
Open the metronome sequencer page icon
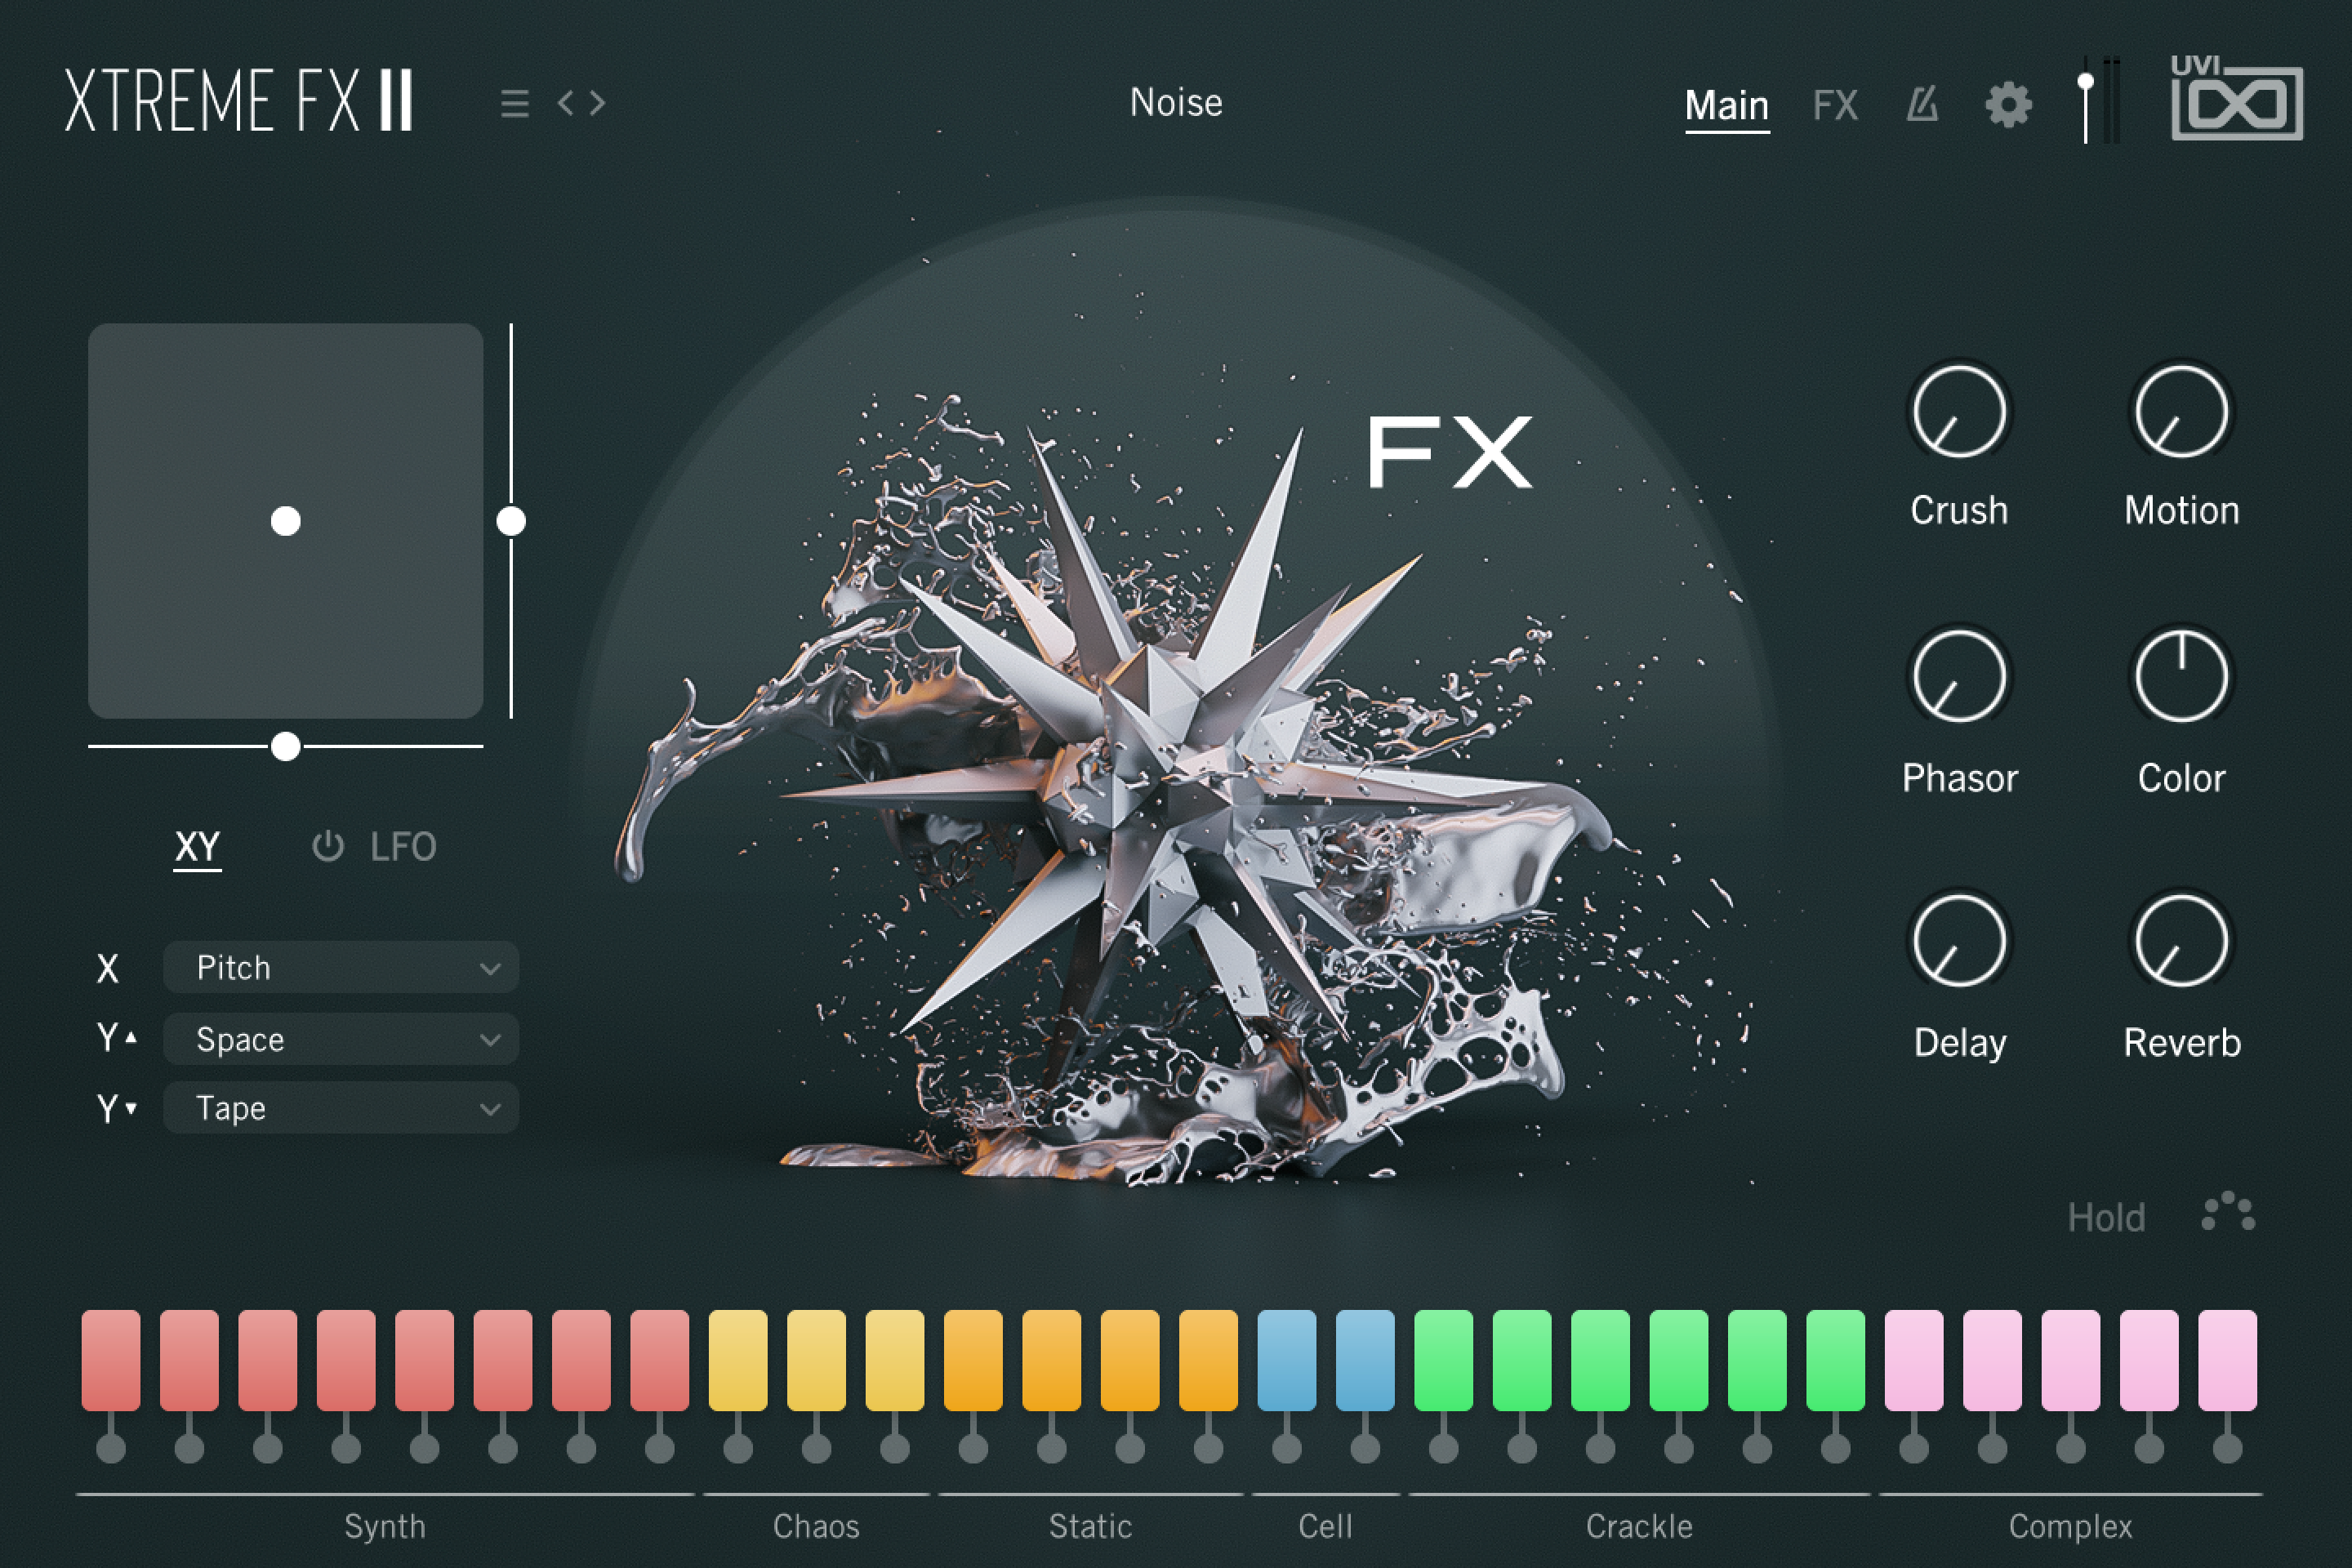click(x=1922, y=104)
